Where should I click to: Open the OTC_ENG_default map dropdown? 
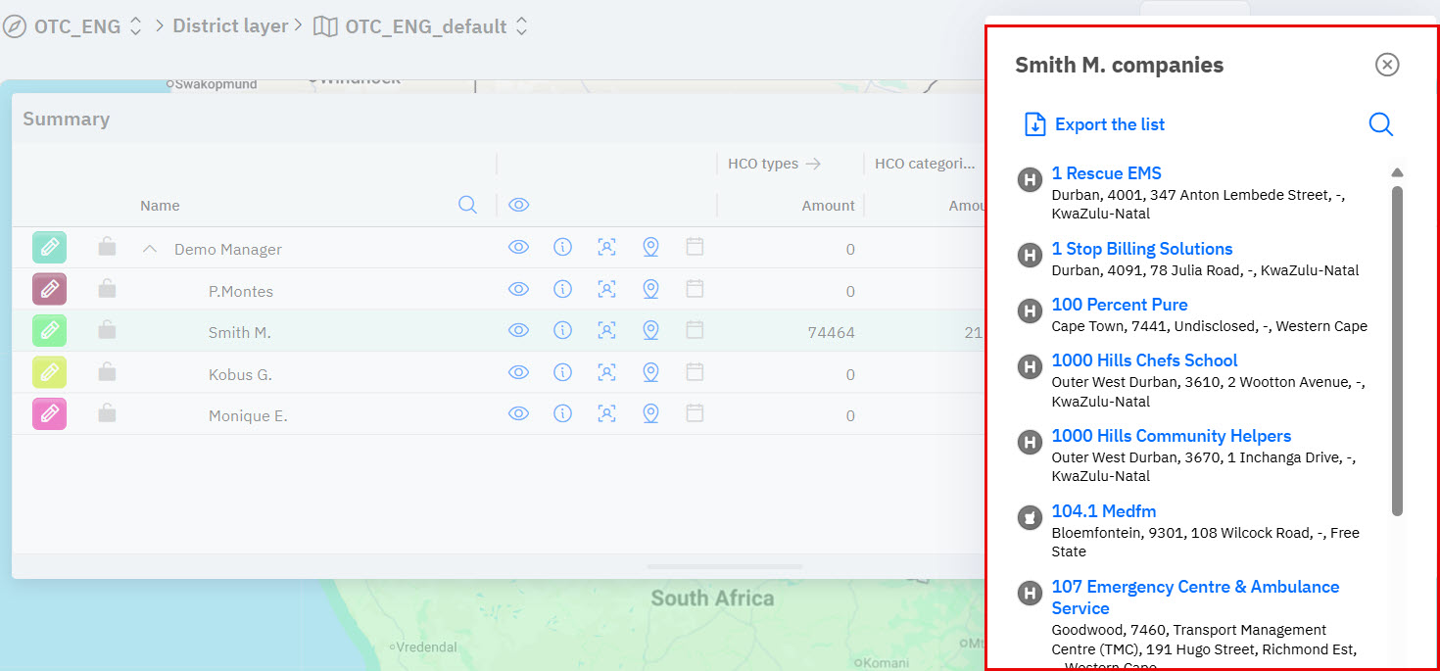click(522, 26)
